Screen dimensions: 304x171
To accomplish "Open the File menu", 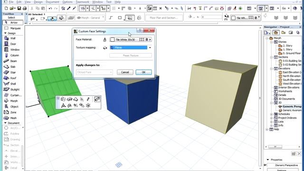I will tap(11, 2).
